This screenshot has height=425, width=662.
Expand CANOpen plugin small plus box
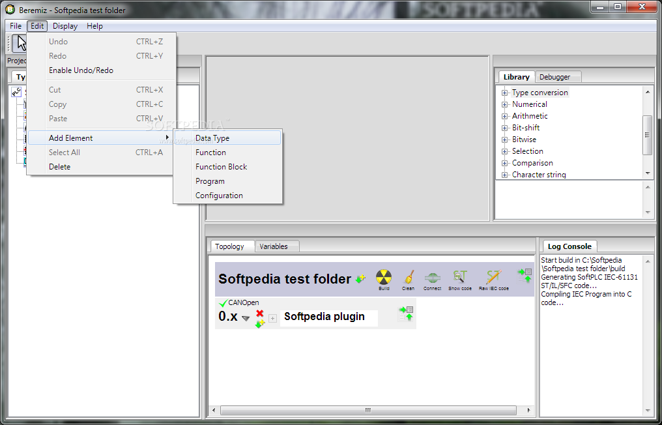(x=273, y=318)
